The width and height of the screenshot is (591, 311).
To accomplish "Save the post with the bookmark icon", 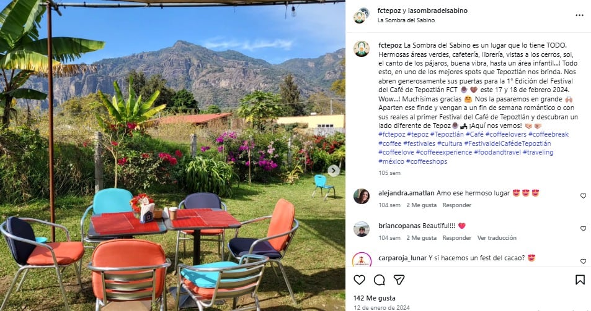I will click(580, 280).
